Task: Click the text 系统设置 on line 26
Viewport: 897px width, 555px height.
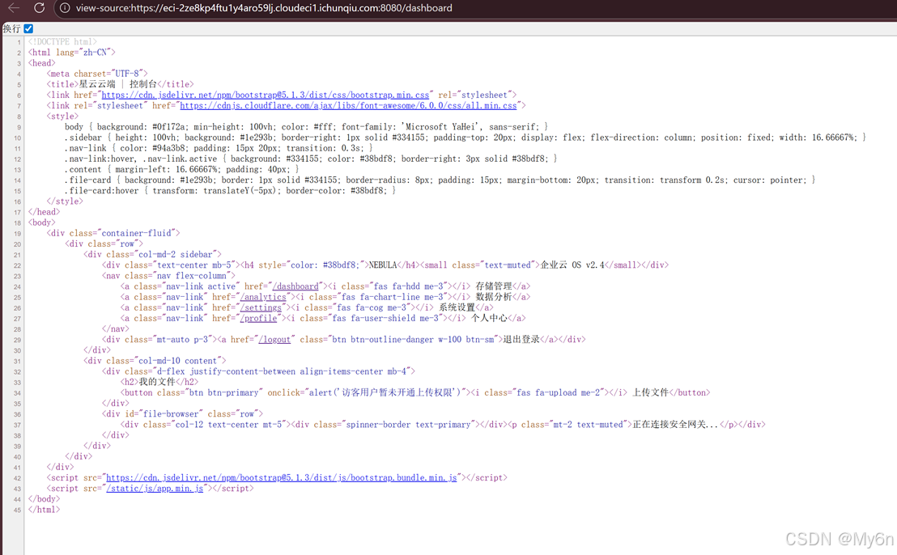Action: [457, 307]
